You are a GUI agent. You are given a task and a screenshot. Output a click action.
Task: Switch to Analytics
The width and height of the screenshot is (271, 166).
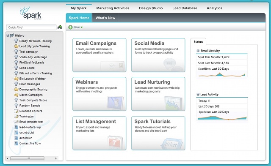[x=215, y=8]
